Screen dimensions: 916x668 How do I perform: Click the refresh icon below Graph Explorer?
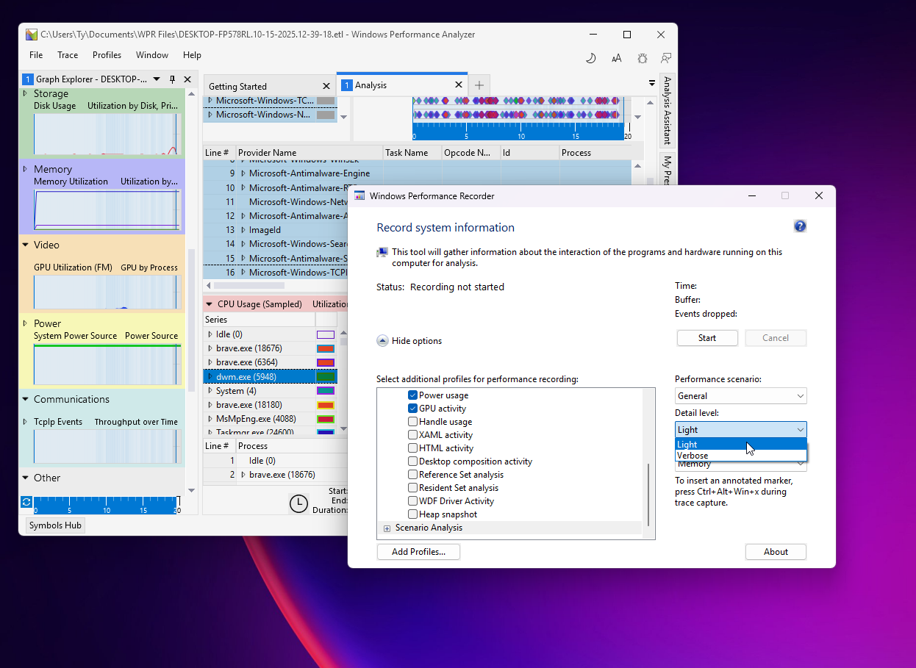click(x=26, y=502)
